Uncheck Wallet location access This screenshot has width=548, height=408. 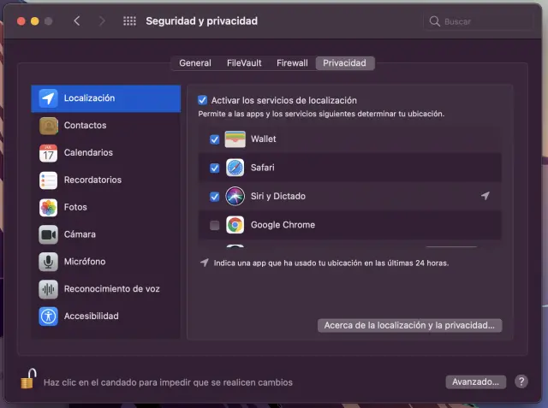pos(215,139)
